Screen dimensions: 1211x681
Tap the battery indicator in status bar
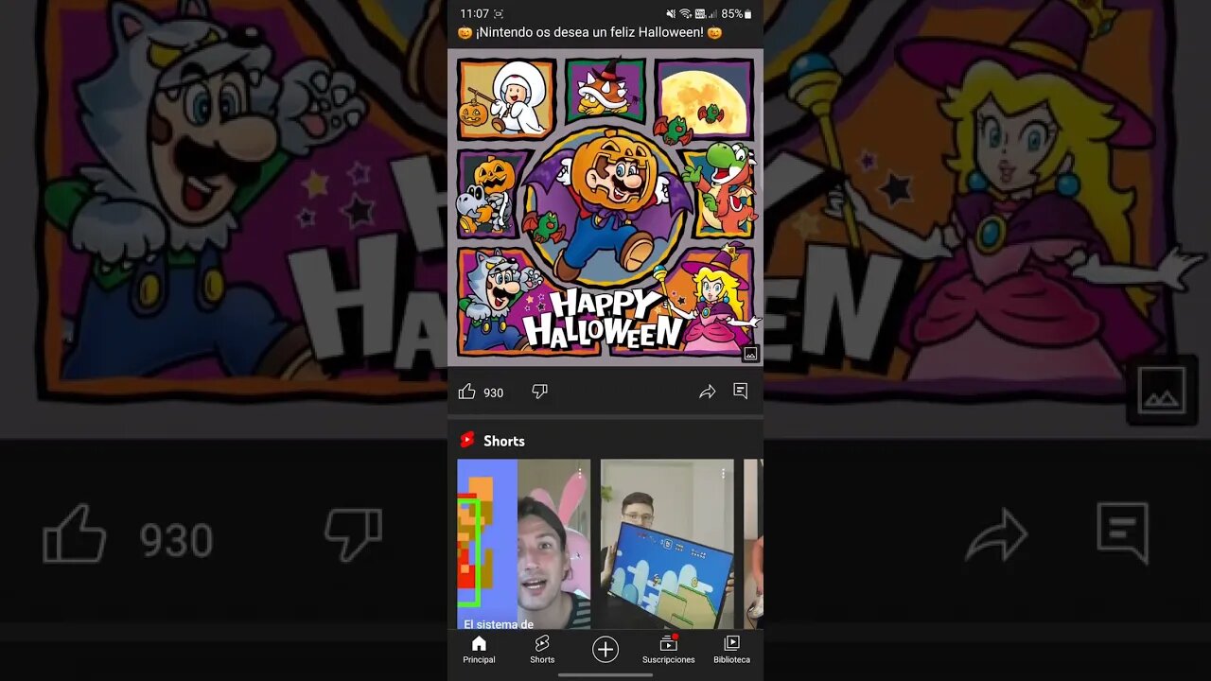[737, 14]
